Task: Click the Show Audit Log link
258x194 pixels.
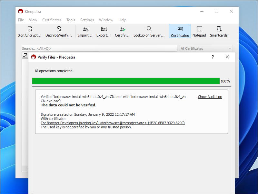Action: pos(210,97)
